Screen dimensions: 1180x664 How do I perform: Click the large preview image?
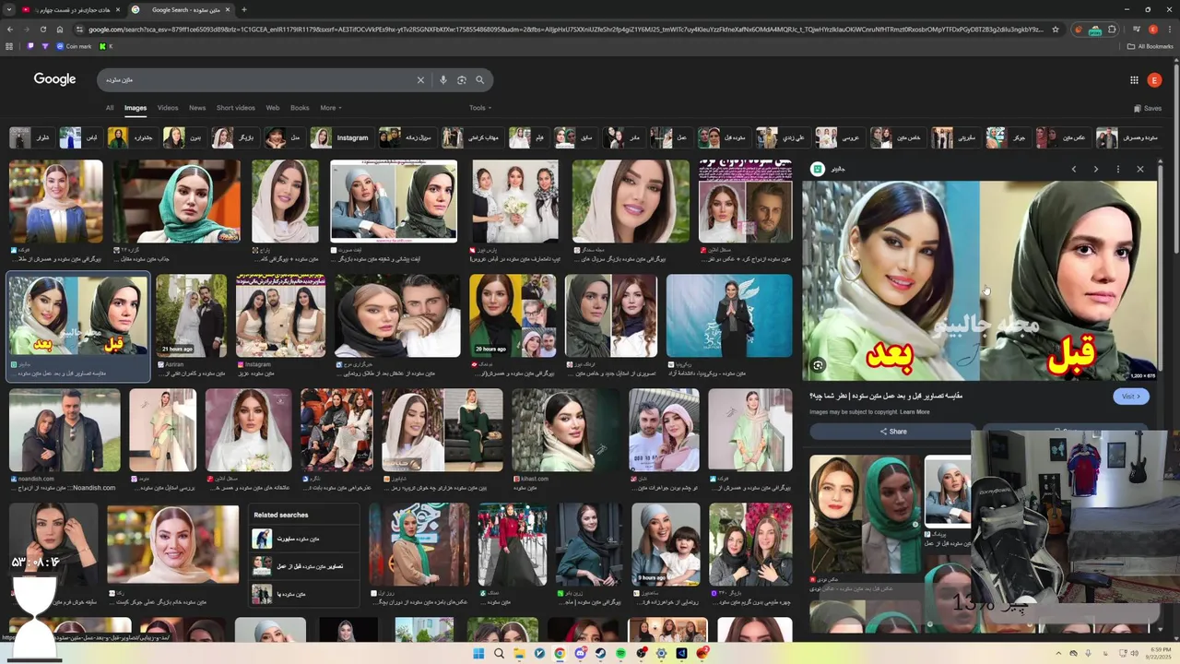click(x=979, y=280)
